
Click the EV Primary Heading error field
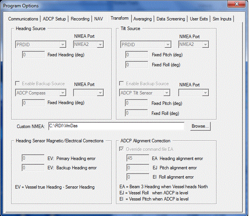pos(33,158)
